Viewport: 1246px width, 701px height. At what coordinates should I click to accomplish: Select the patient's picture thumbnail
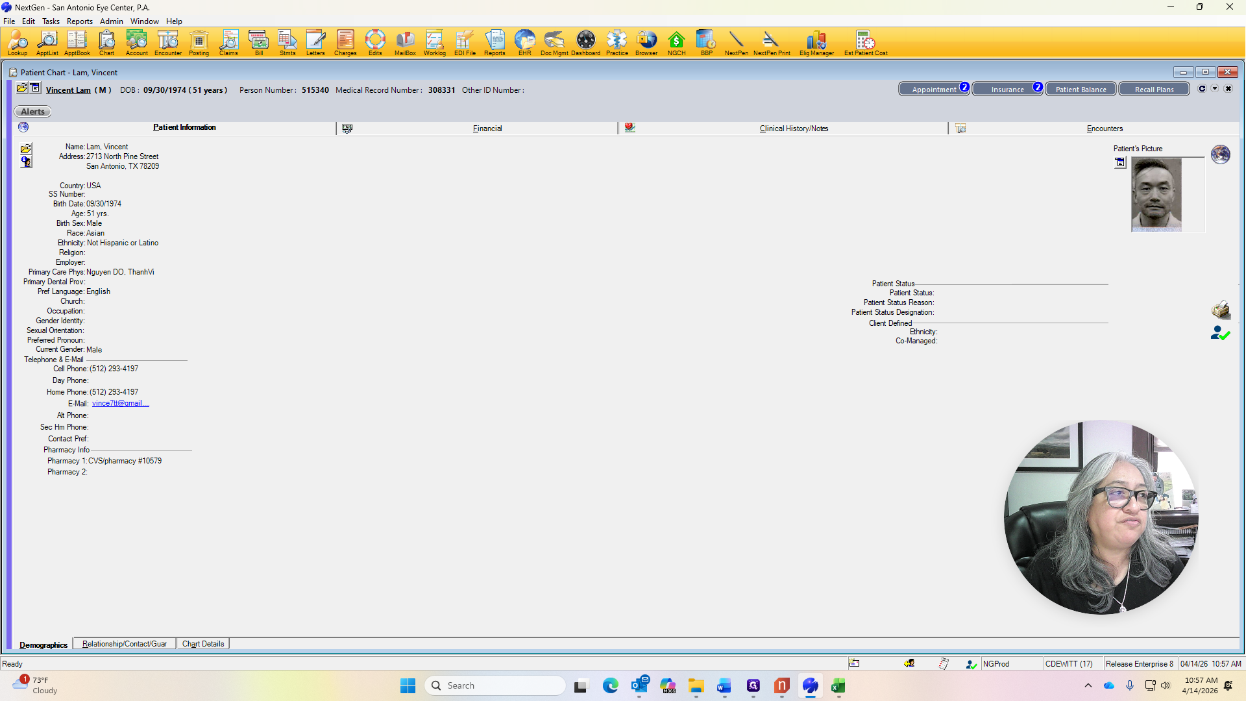coord(1156,195)
